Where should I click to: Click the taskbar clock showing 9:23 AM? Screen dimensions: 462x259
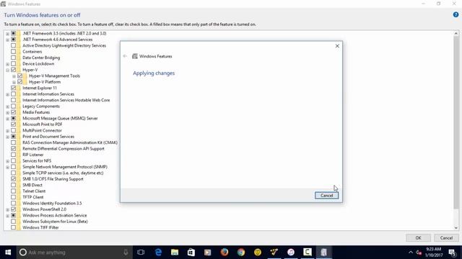coord(433,253)
